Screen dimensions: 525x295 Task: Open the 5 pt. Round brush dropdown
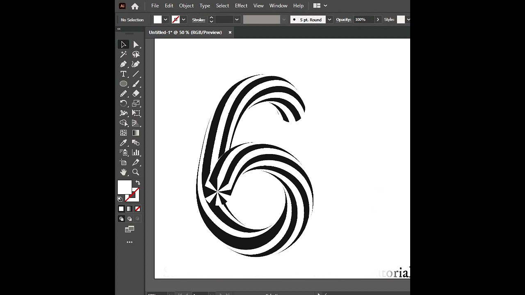tap(329, 20)
